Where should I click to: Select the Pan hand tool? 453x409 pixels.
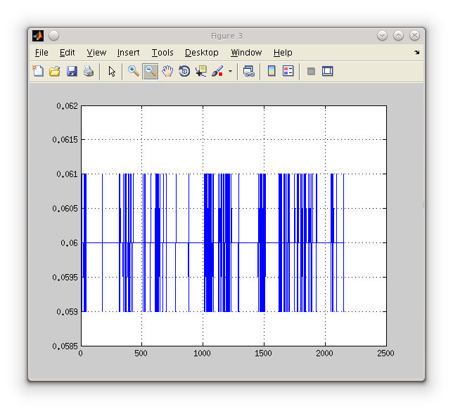167,71
